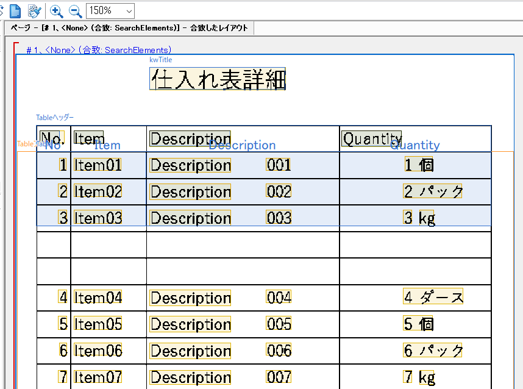Click Description word in the Item07 row

190,377
